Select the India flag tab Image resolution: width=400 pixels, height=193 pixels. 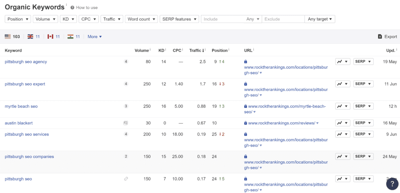coord(74,36)
